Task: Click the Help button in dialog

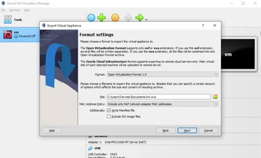Action: tap(52, 131)
